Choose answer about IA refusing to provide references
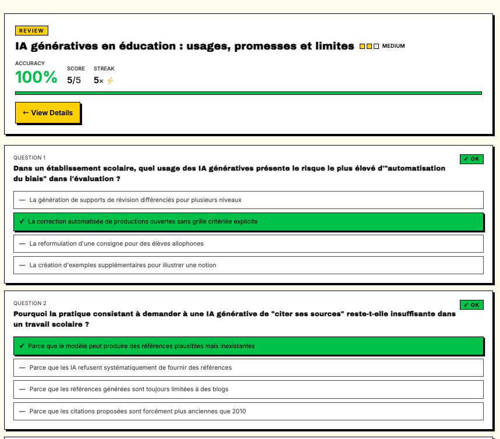Viewport: 500px width, 439px height. pyautogui.click(x=248, y=367)
